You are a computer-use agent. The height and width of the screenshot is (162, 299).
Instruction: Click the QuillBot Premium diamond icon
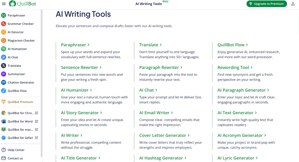coord(4,102)
